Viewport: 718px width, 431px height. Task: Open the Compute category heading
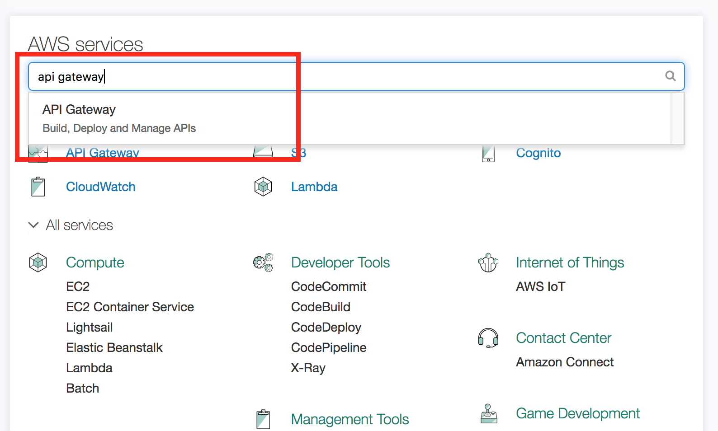point(95,262)
